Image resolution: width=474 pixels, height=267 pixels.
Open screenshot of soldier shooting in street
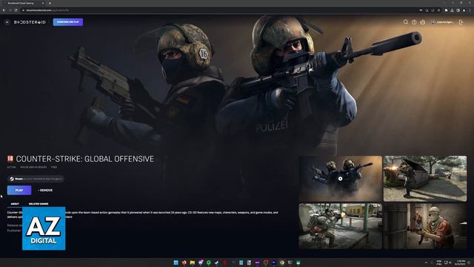(x=341, y=225)
